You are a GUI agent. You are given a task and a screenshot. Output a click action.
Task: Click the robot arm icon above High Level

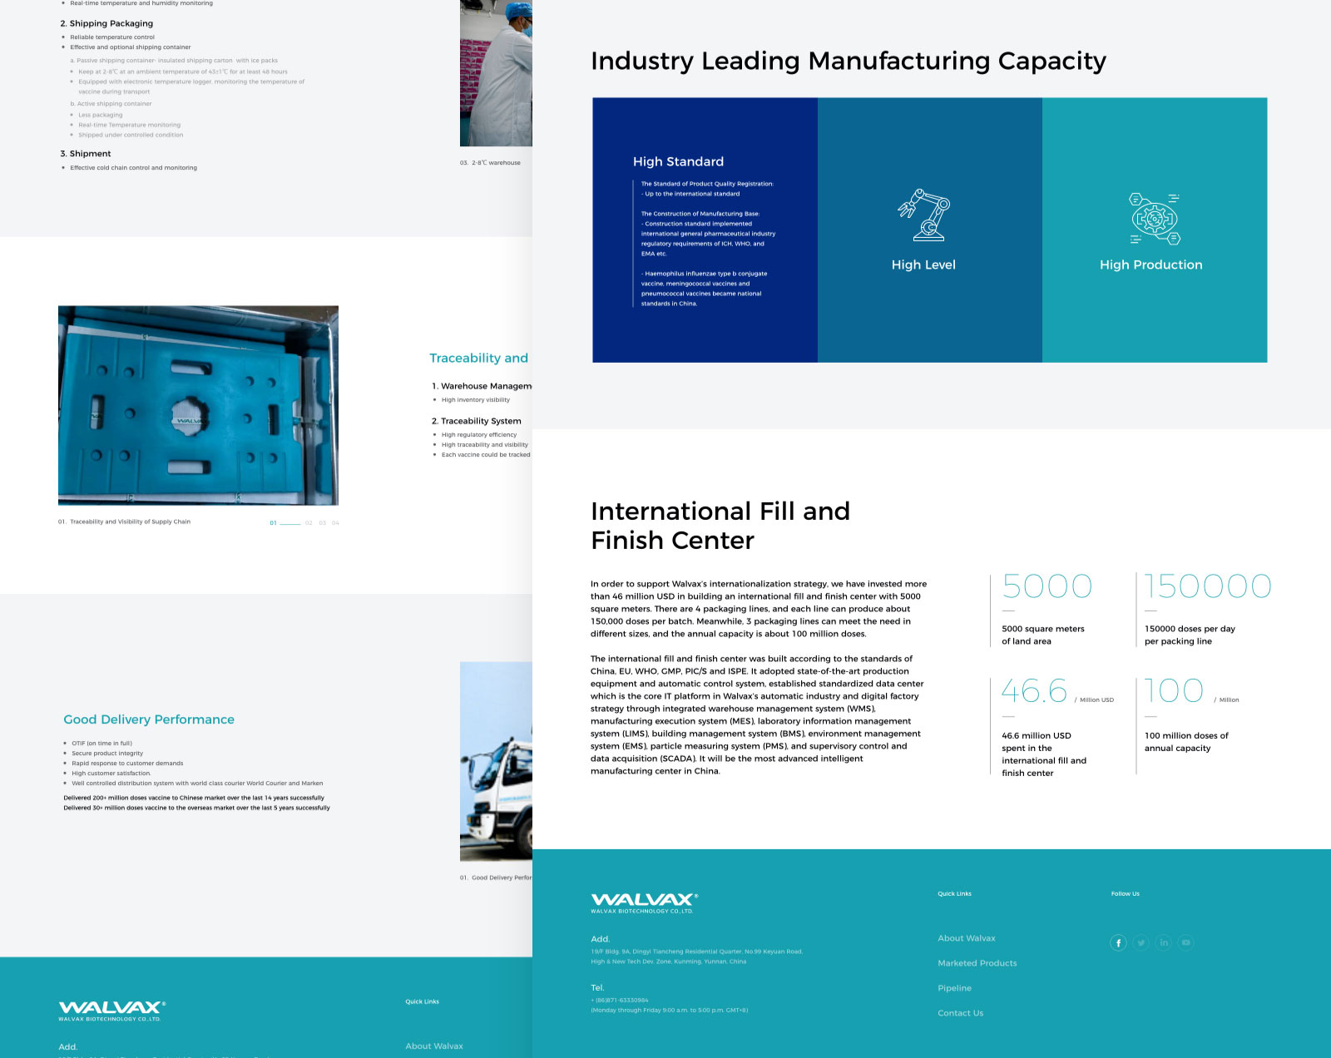[x=923, y=215]
